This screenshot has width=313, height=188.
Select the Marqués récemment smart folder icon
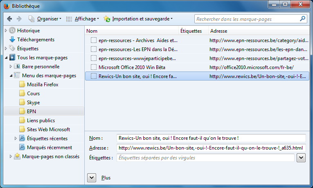pyautogui.click(x=22, y=147)
